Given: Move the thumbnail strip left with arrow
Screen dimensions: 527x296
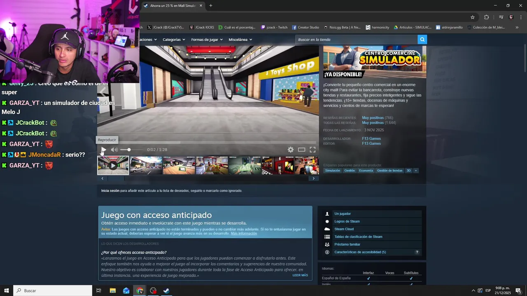Looking at the screenshot, I should pos(102,178).
